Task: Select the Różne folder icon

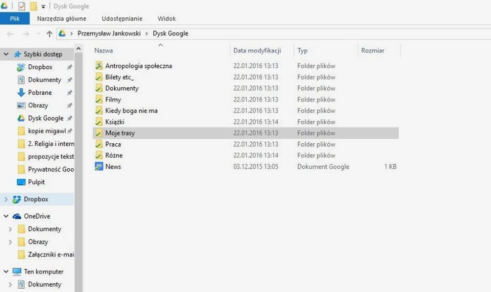Action: coord(98,155)
